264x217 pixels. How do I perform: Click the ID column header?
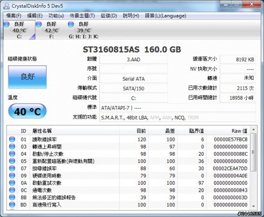(x=24, y=131)
